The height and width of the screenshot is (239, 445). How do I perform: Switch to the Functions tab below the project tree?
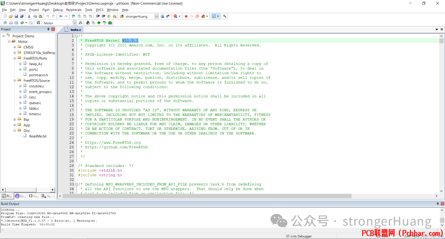(x=34, y=196)
